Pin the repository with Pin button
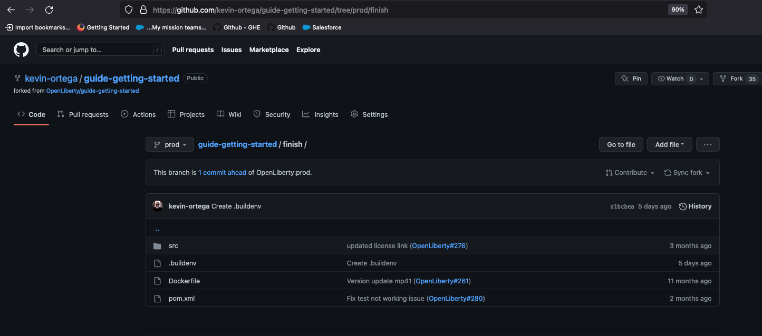The image size is (762, 336). [631, 78]
